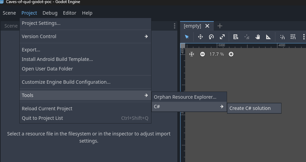Zoom out with the minus button

[x=203, y=54]
